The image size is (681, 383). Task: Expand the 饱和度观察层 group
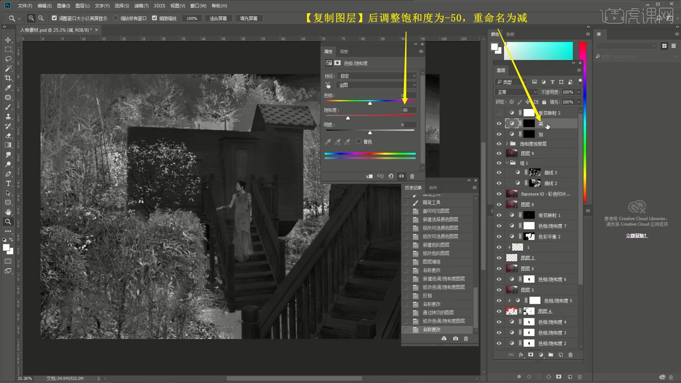pos(507,144)
